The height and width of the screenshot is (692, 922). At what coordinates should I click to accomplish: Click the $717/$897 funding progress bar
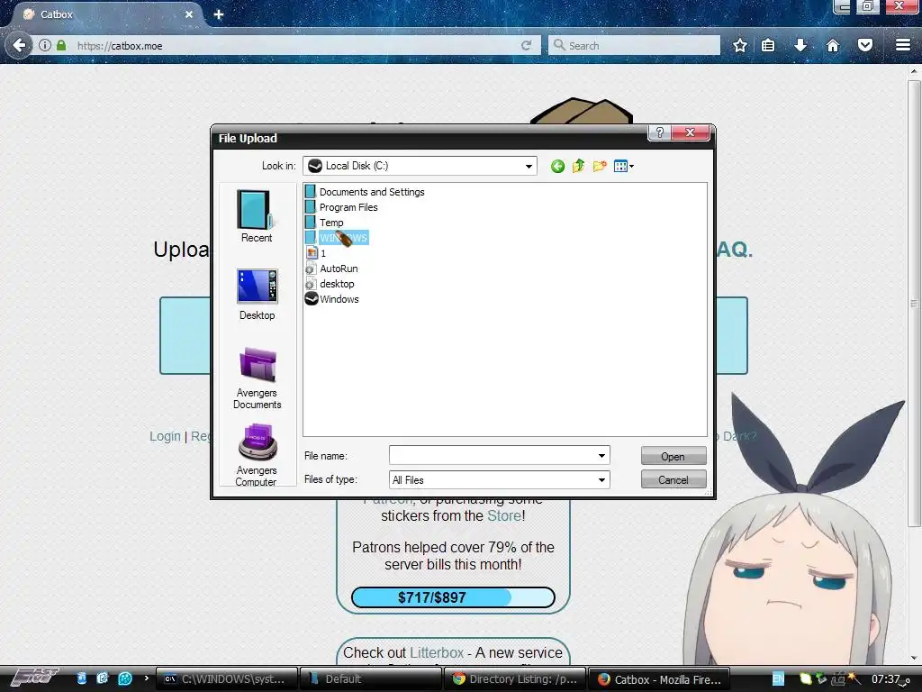pos(453,597)
